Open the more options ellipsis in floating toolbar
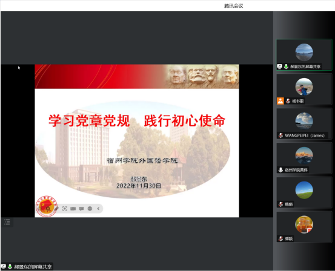Image resolution: width=335 pixels, height=271 pixels. (90, 209)
